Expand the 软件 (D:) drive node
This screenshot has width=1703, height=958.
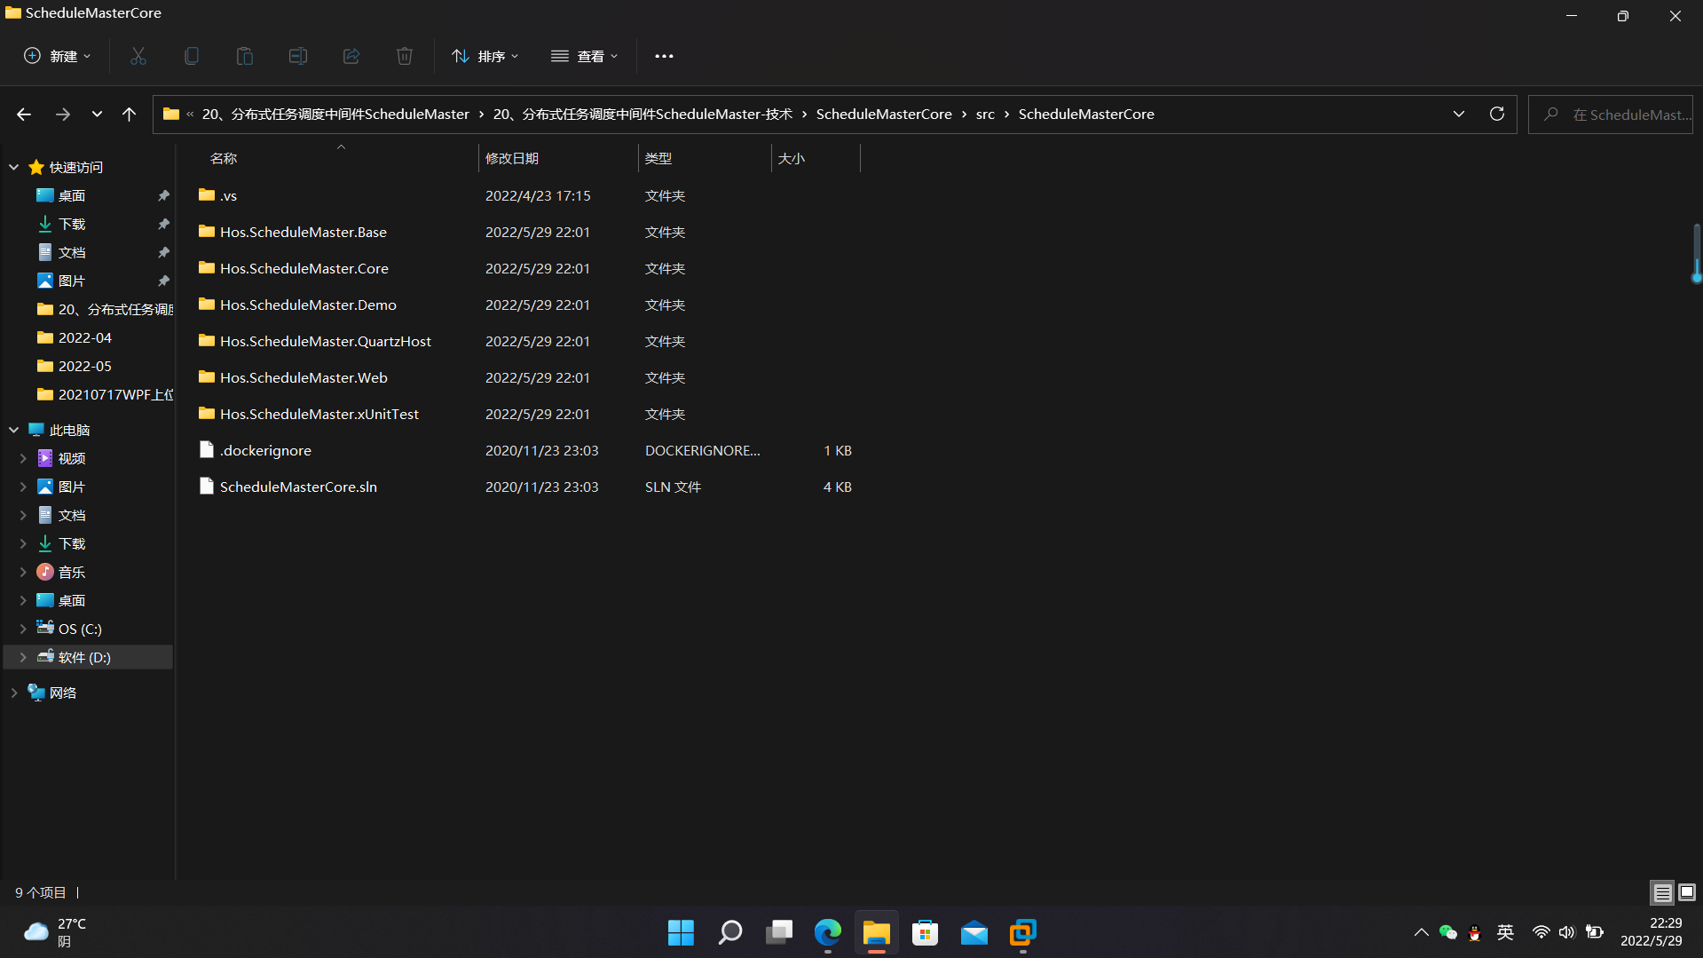(x=23, y=657)
